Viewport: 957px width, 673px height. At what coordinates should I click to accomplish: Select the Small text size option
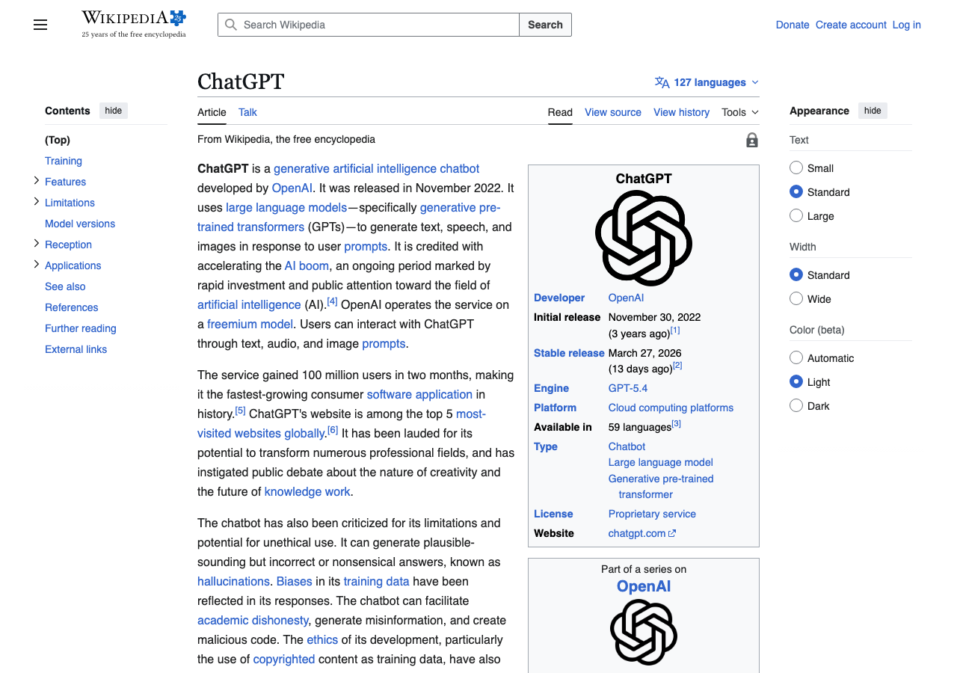(796, 168)
